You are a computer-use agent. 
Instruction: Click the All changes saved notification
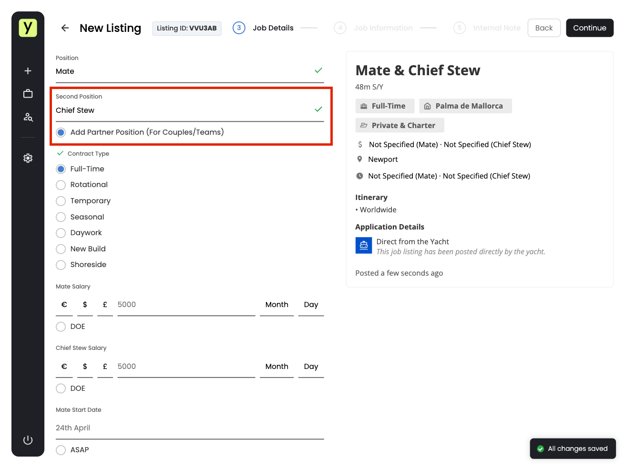tap(573, 448)
